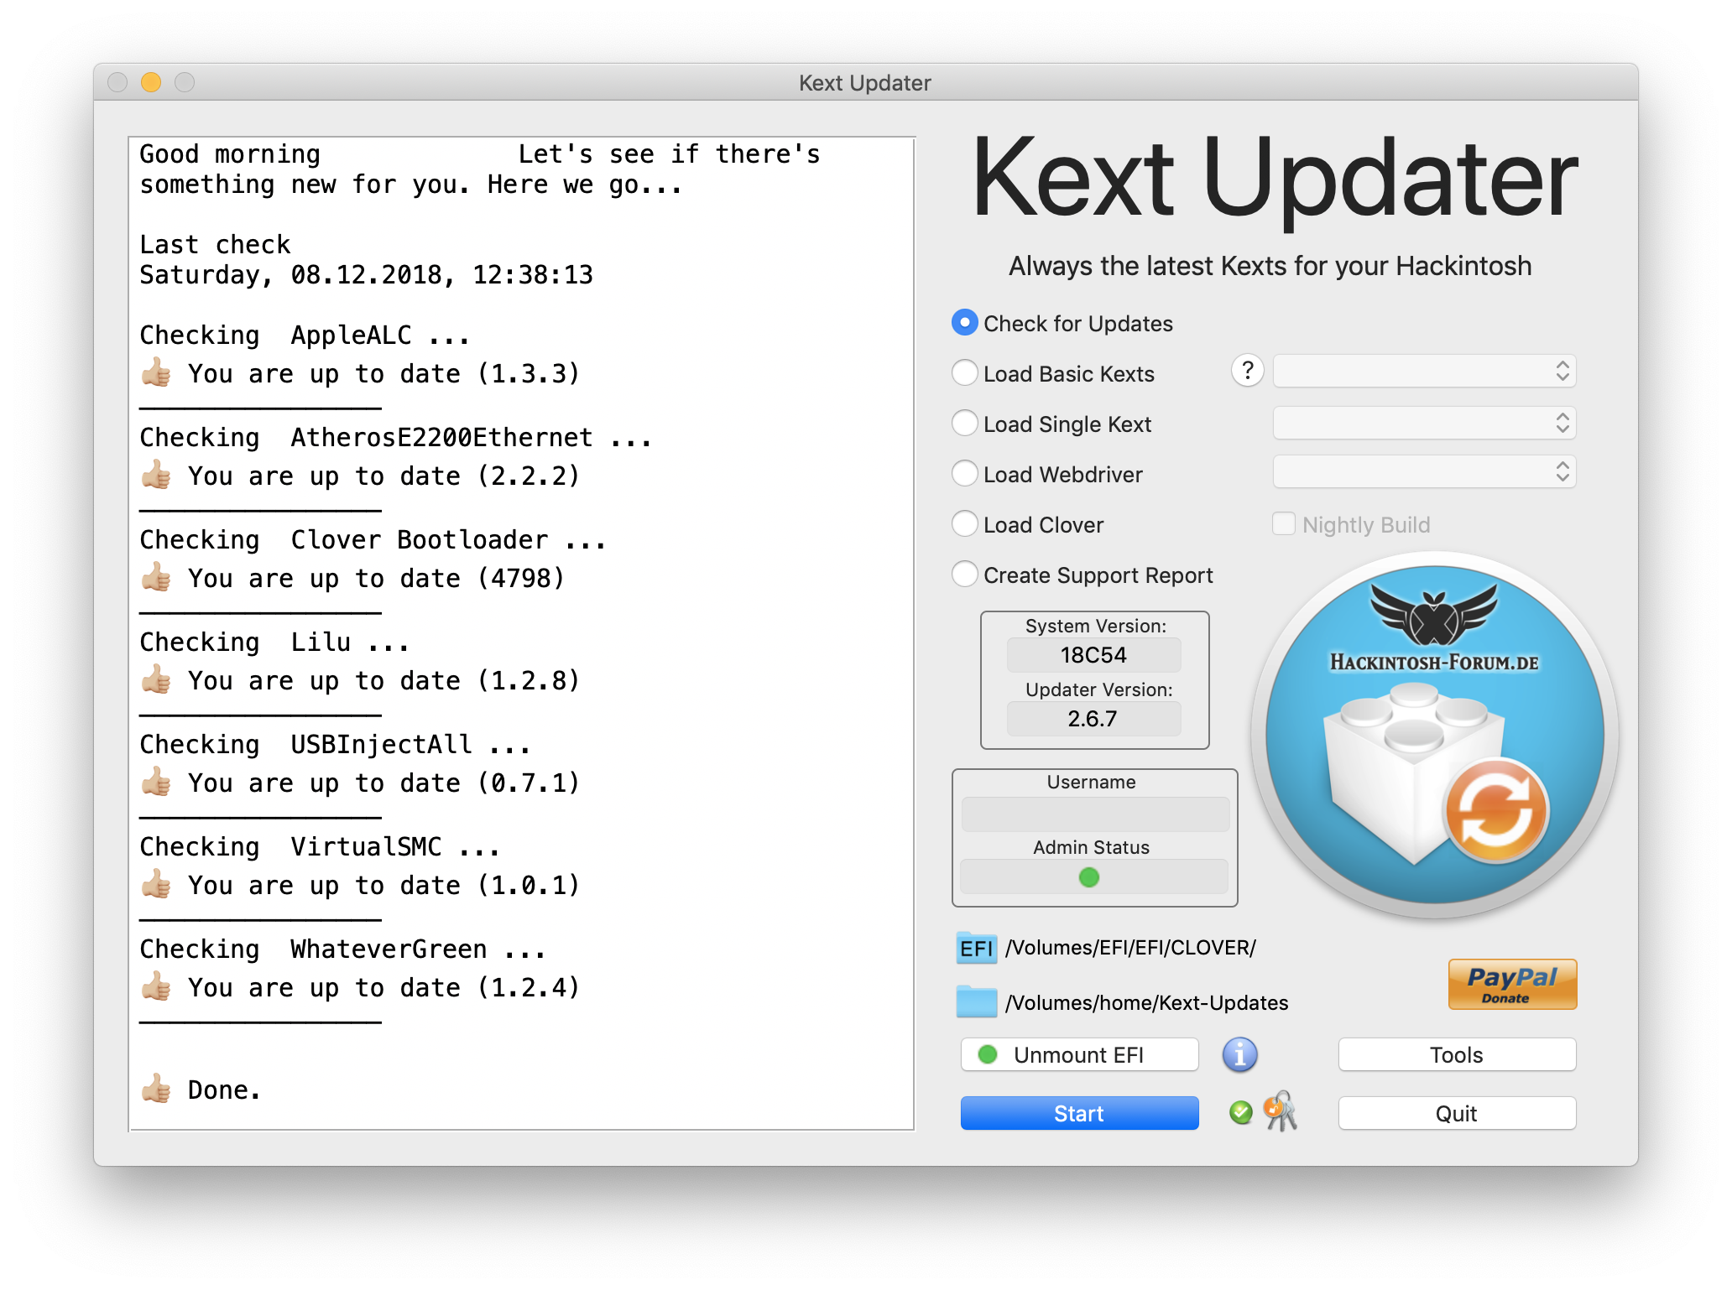Screen dimensions: 1732x1290
Task: Click the 'Checking Clover Bootloader ...' line
Action: 373,540
